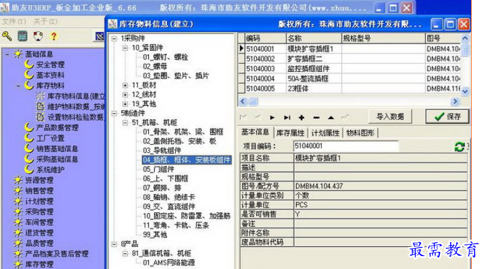
Task: Click the 名称 column header
Action: 314,38
